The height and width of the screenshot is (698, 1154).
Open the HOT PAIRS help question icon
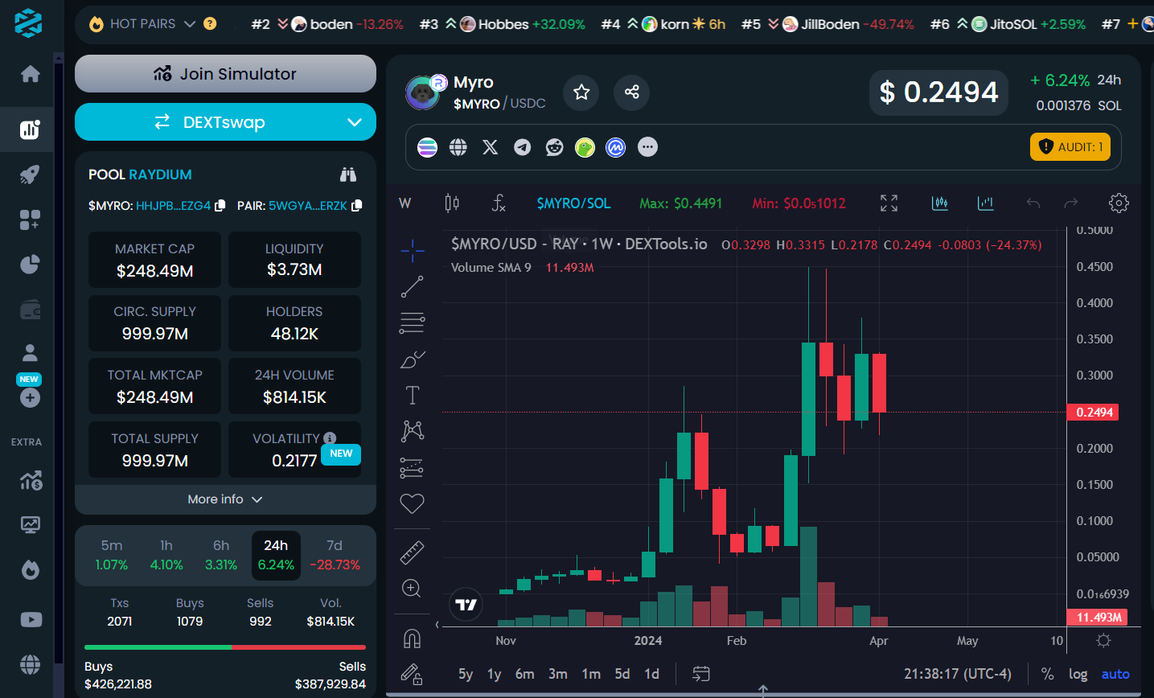point(210,24)
